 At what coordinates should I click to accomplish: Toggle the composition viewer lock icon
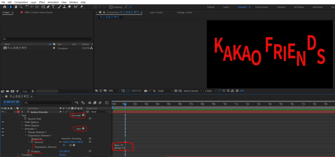click(104, 12)
